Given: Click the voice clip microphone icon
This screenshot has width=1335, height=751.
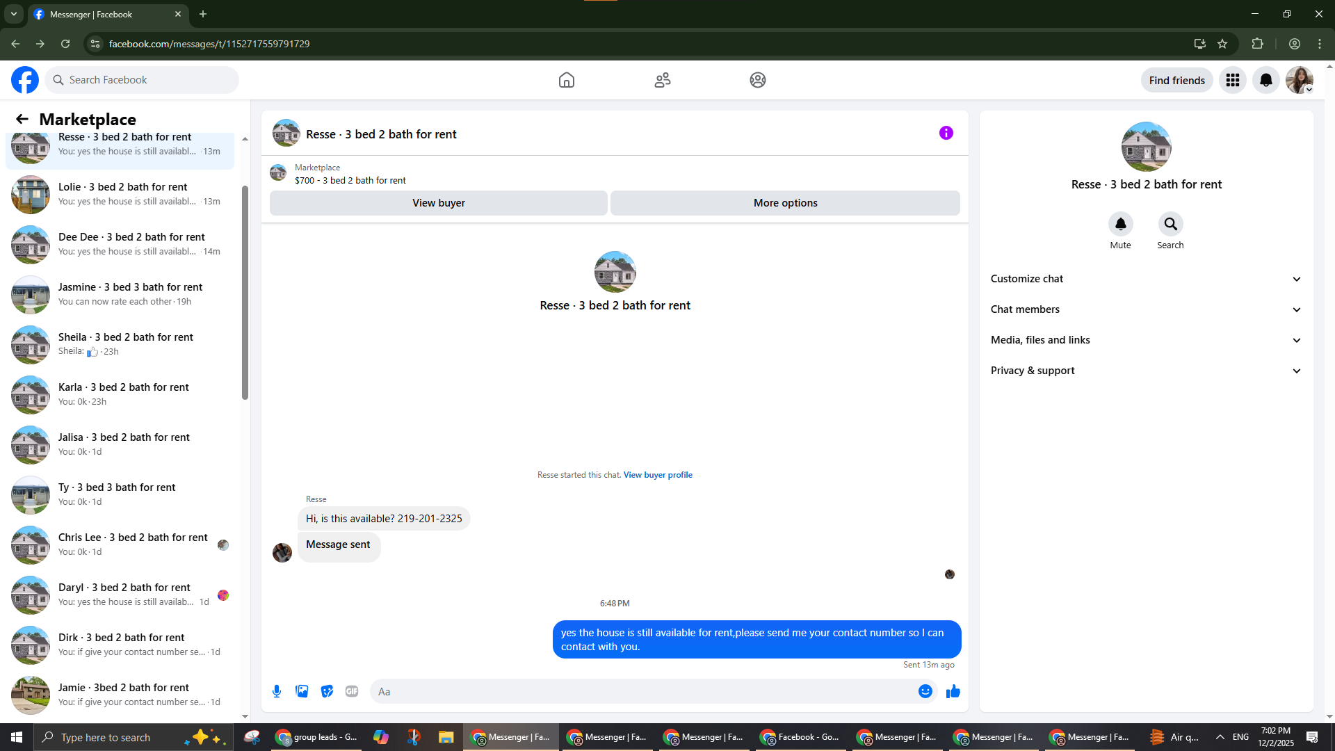Looking at the screenshot, I should 277,691.
